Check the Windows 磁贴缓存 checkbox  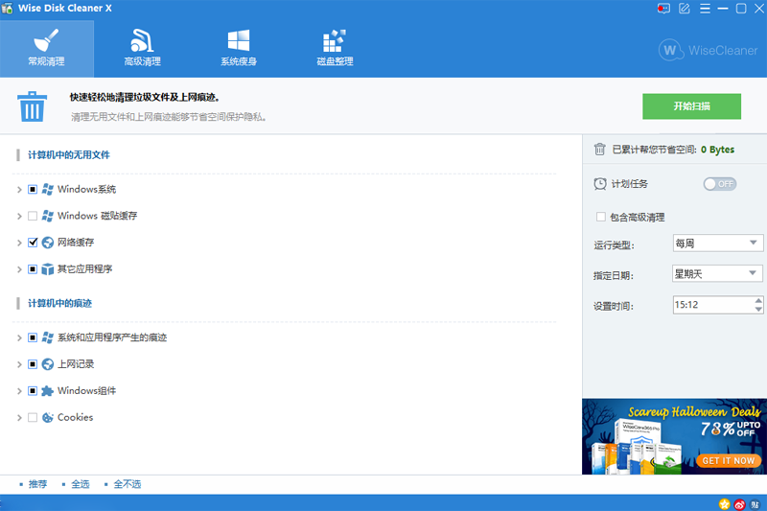pyautogui.click(x=33, y=216)
